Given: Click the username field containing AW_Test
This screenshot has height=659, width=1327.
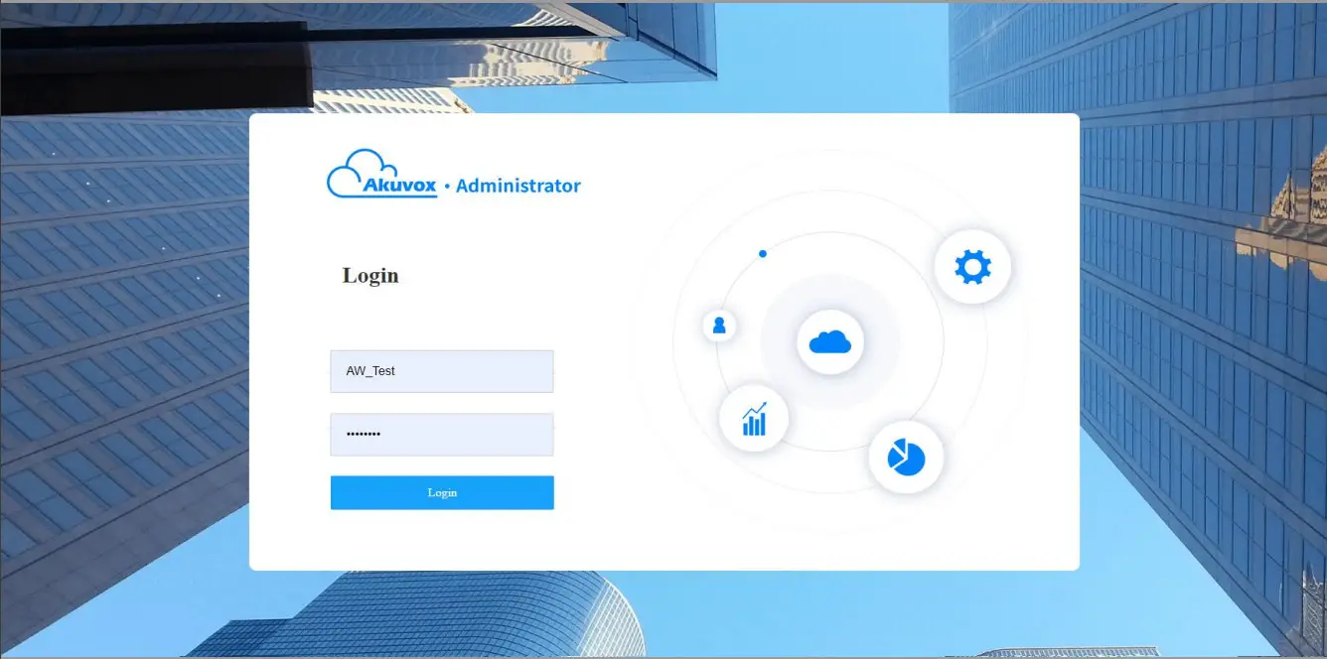Looking at the screenshot, I should click(x=441, y=370).
